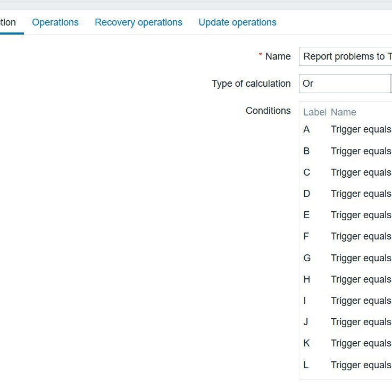Click condition row J Trigger equals
392x389 pixels.
click(x=347, y=322)
